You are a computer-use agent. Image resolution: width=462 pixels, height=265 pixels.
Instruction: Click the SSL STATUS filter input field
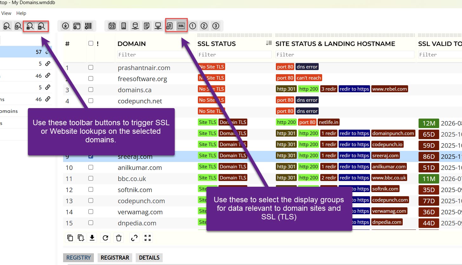234,55
